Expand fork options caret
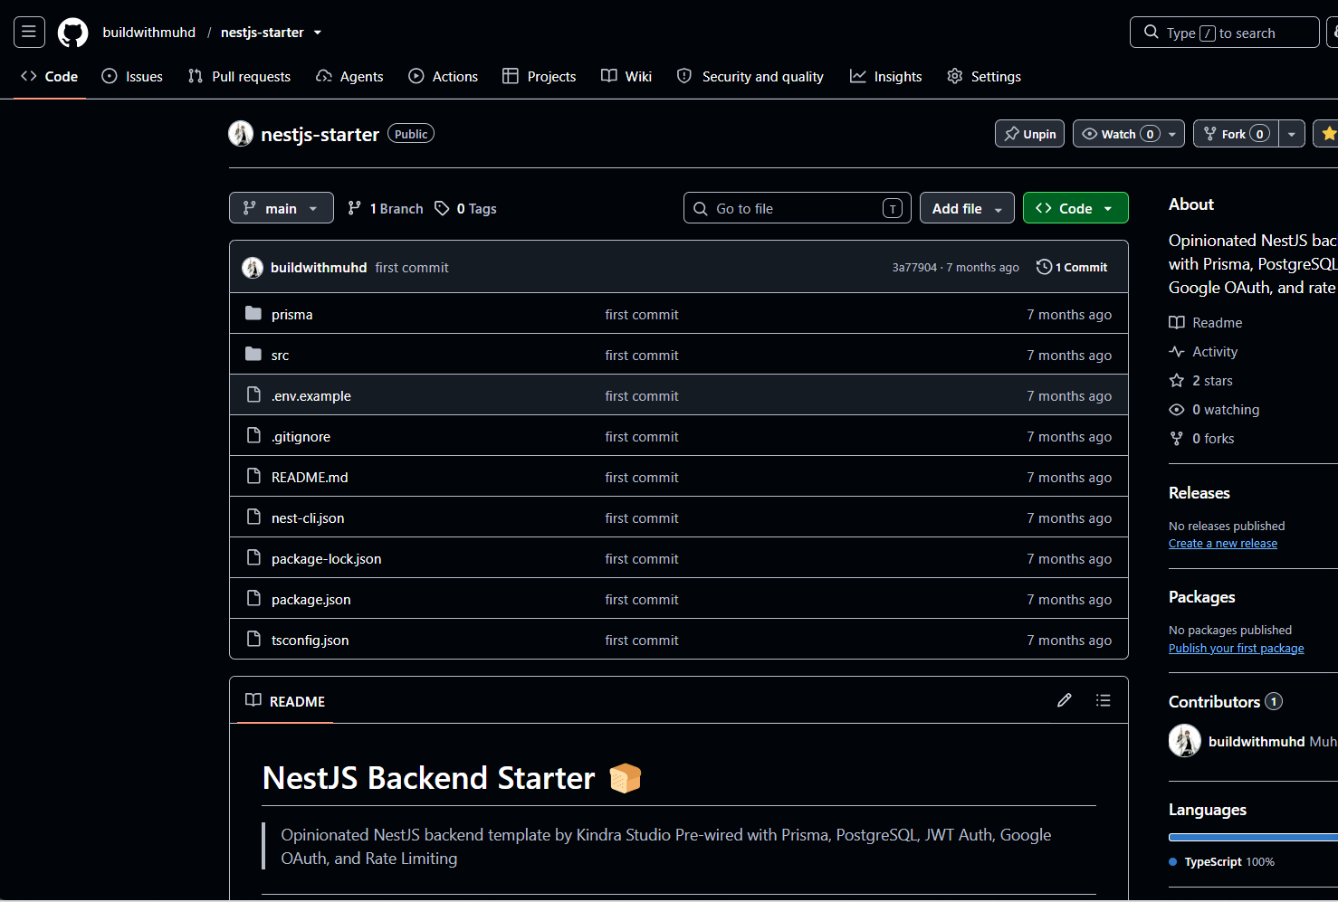 [x=1292, y=134]
